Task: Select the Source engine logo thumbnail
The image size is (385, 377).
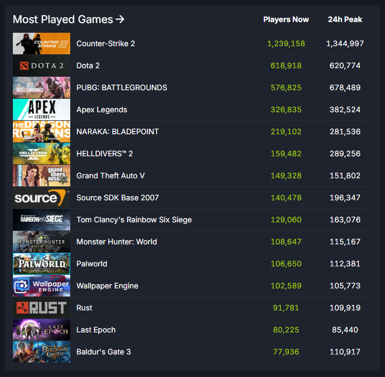Action: pyautogui.click(x=41, y=198)
